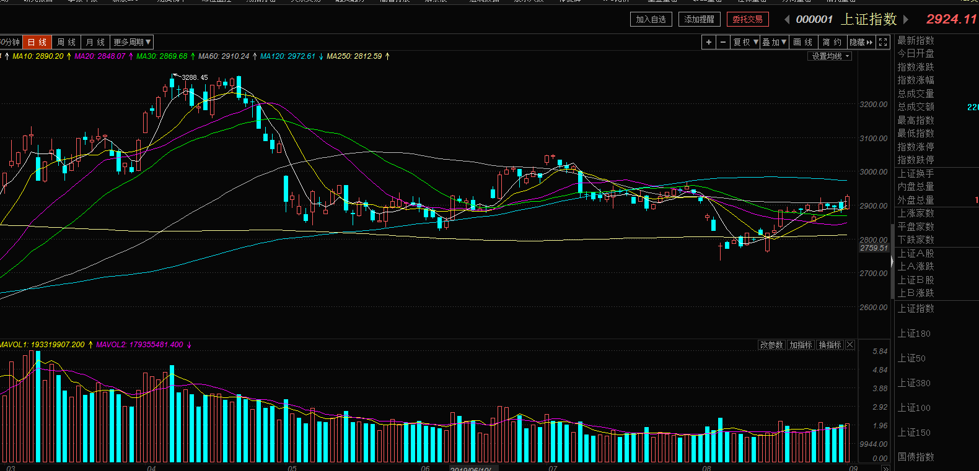Image resolution: width=979 pixels, height=471 pixels.
Task: Click 添加提醒 alert button
Action: 700,20
